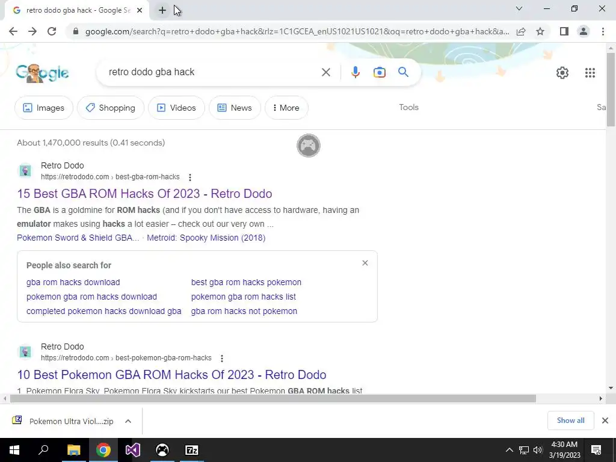Open the Chrome profile avatar
Screen dimensions: 616x462
point(584,31)
